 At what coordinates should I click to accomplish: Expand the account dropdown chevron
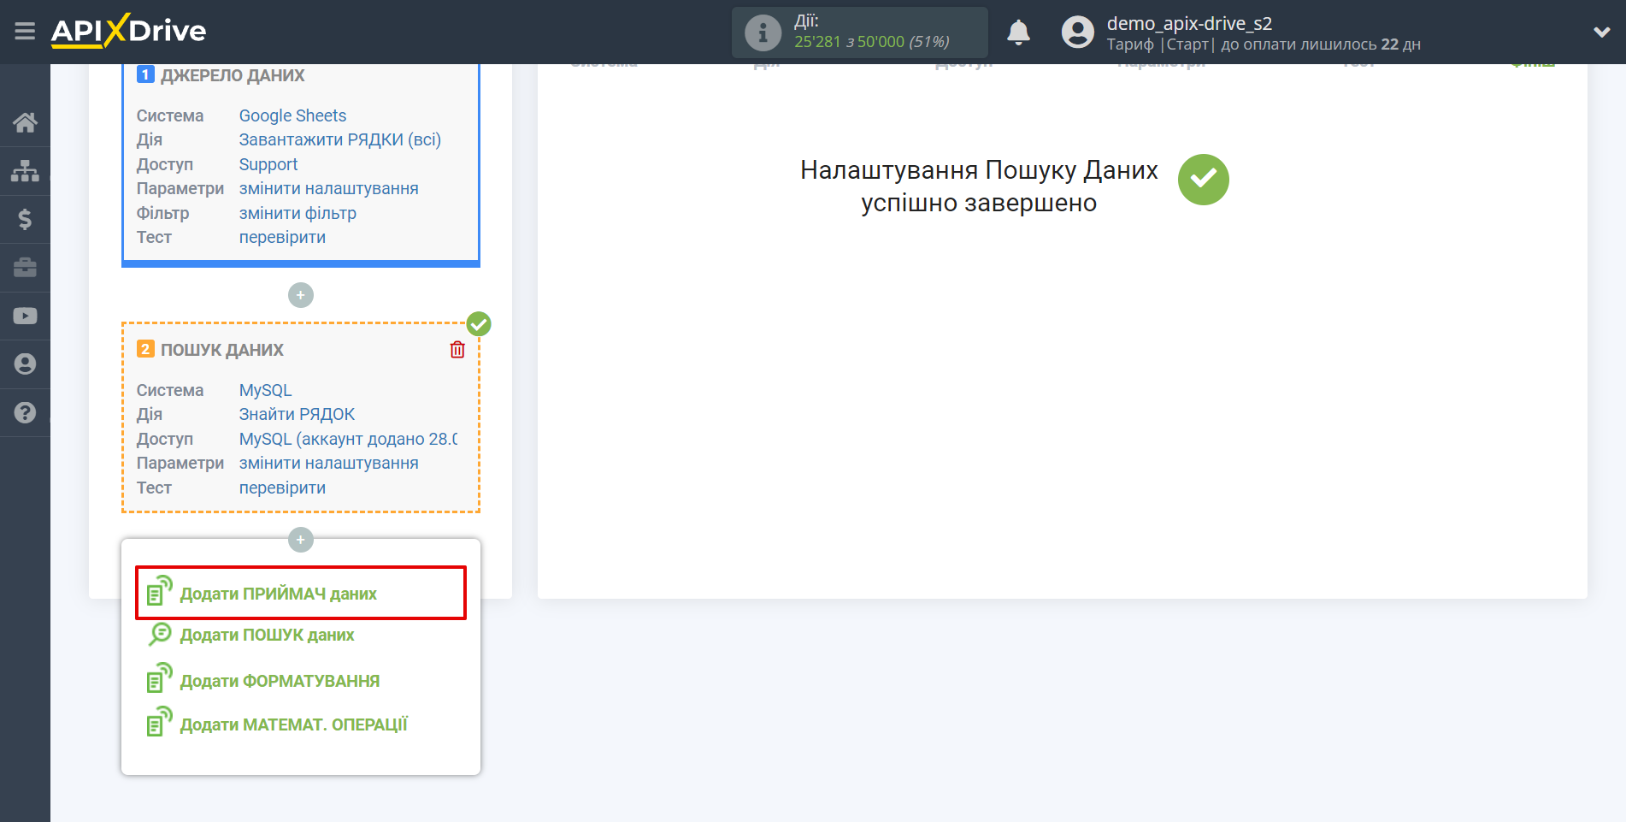(1602, 33)
